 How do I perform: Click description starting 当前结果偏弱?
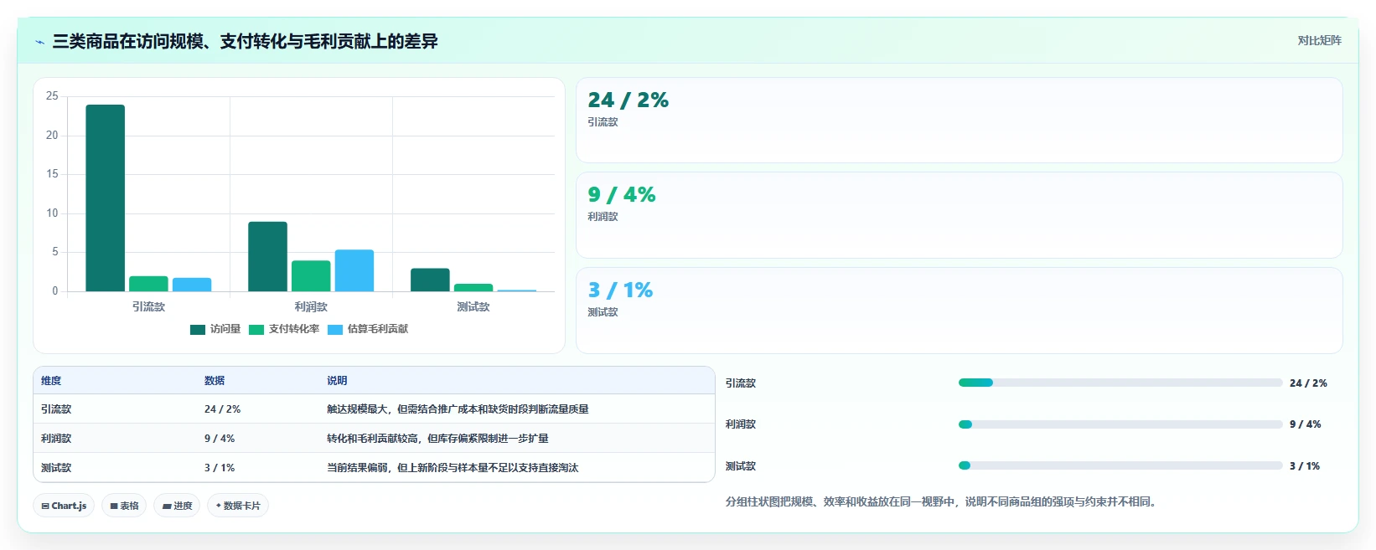point(453,468)
